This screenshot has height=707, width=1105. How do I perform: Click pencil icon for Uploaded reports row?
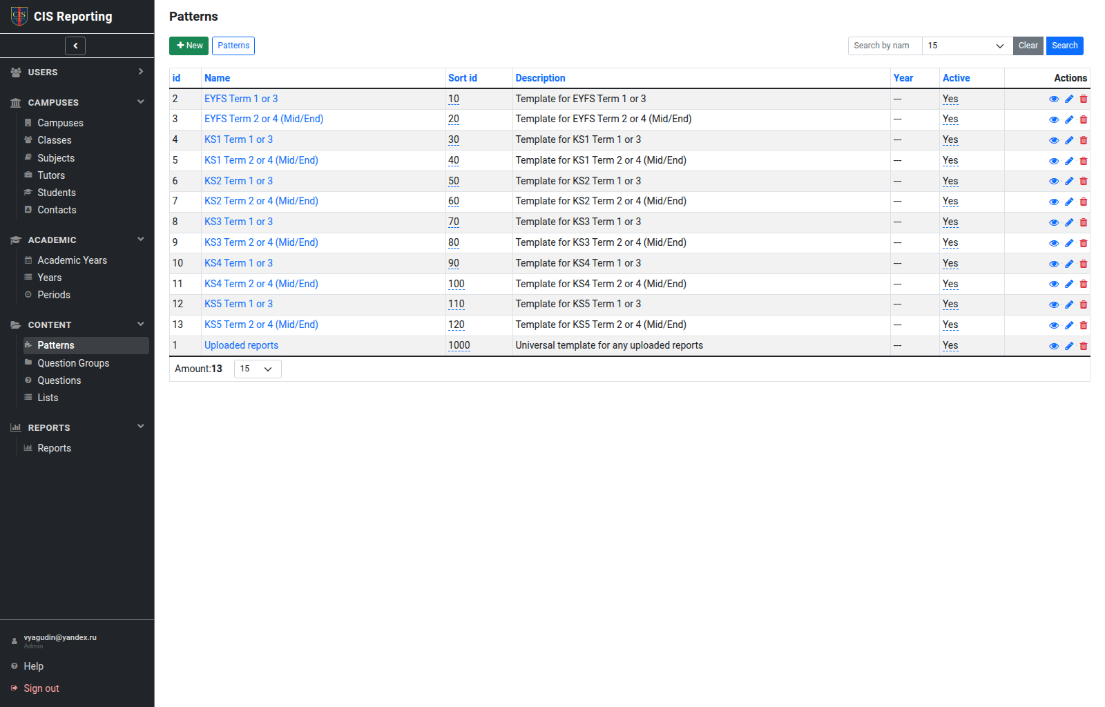pos(1069,346)
